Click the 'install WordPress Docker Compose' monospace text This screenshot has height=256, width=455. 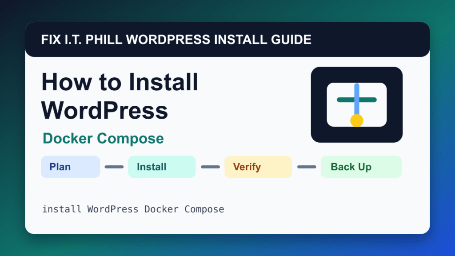click(133, 209)
